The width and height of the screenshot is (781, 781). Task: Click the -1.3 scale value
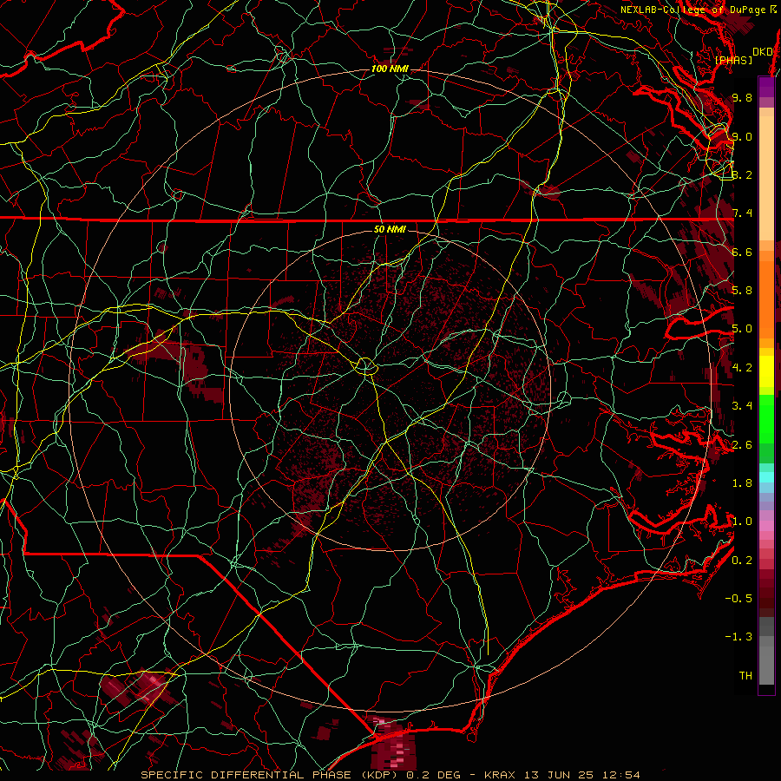[738, 637]
